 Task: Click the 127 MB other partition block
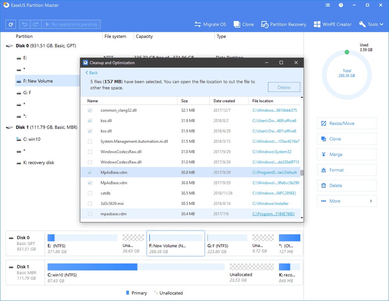[x=289, y=244]
